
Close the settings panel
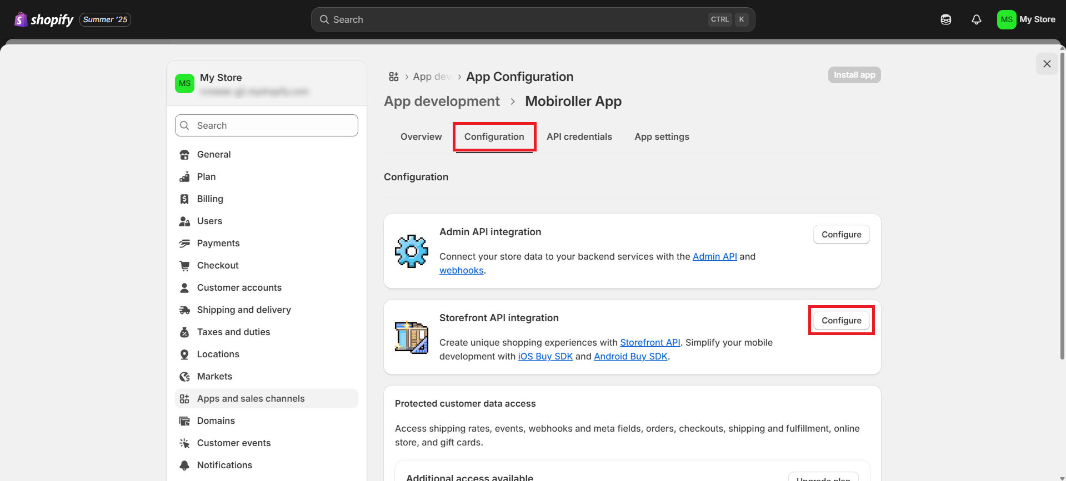coord(1047,64)
